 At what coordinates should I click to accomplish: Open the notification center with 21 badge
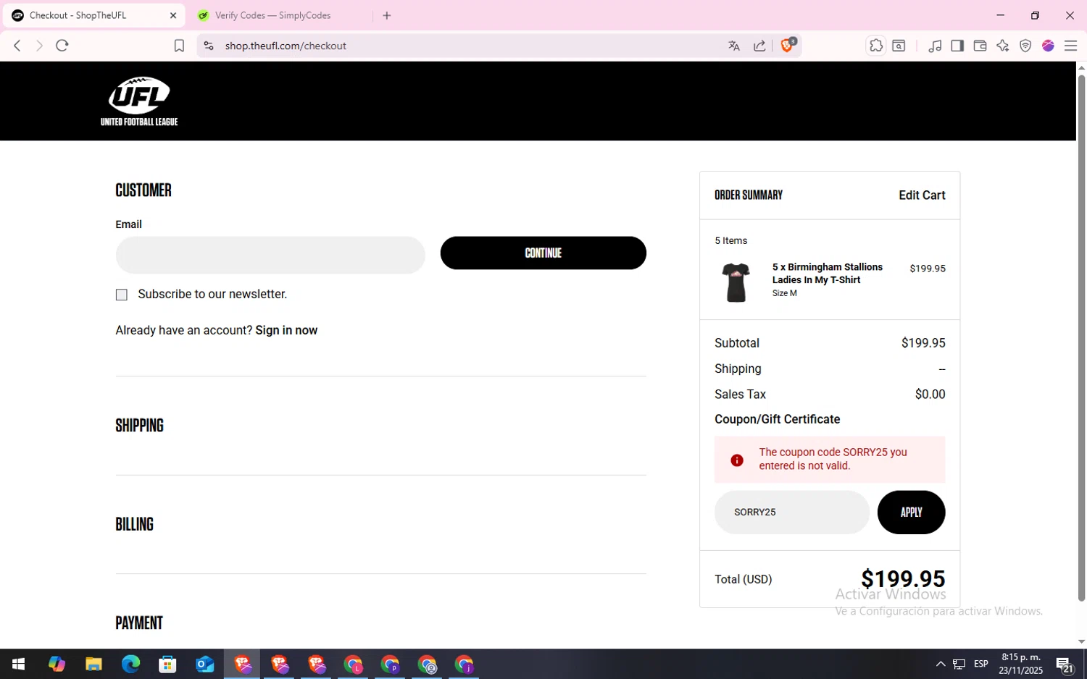[1065, 664]
